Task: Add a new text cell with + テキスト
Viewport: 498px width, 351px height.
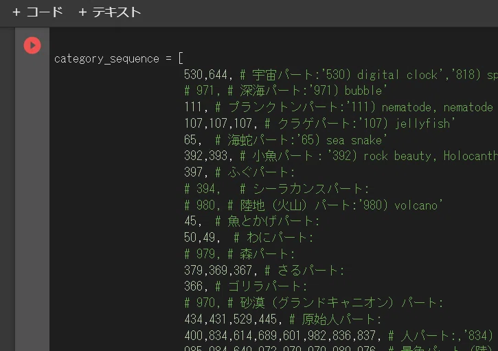Action: (x=110, y=12)
